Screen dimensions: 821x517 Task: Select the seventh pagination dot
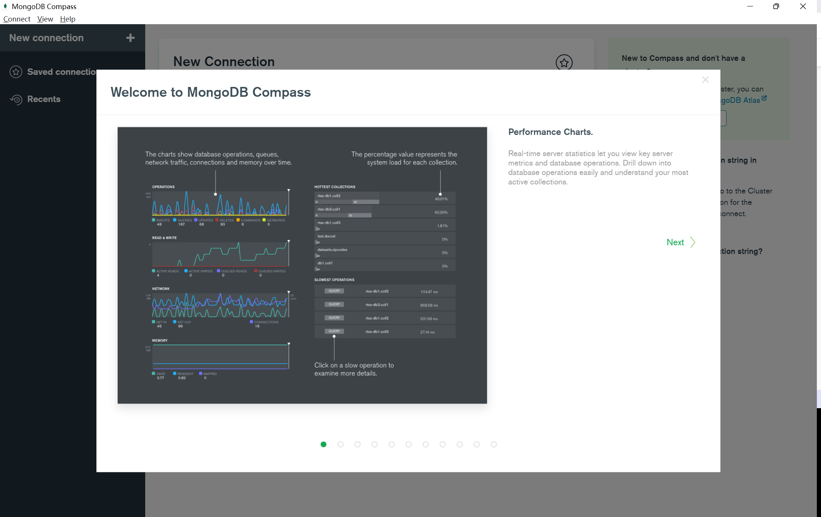coord(425,444)
